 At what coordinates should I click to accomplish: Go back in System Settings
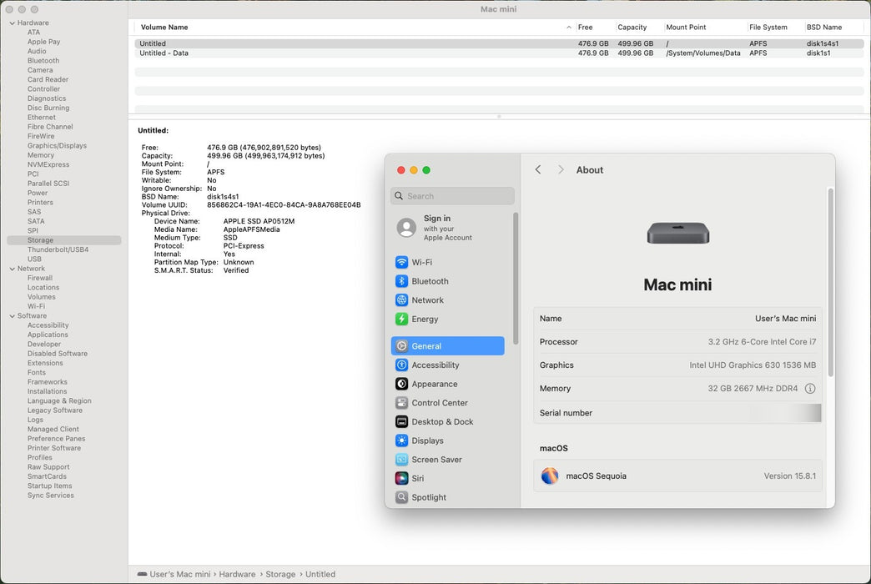click(538, 170)
